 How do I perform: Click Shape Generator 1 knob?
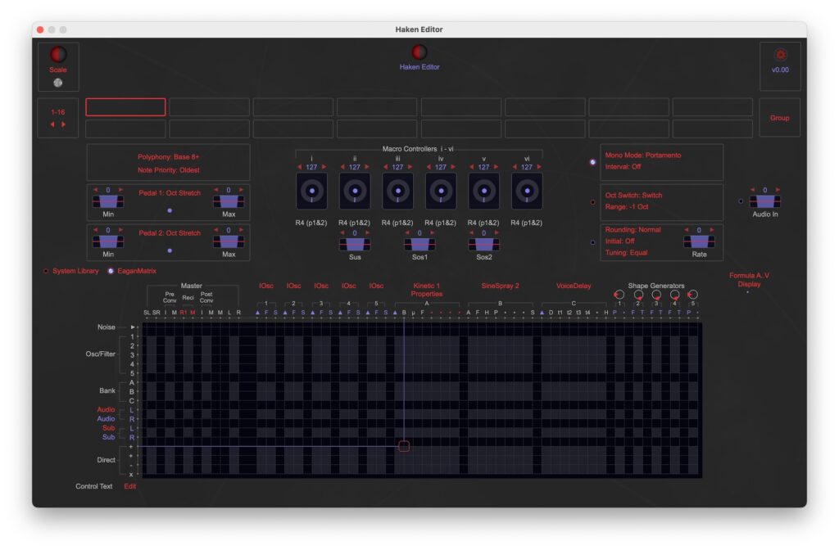click(619, 295)
